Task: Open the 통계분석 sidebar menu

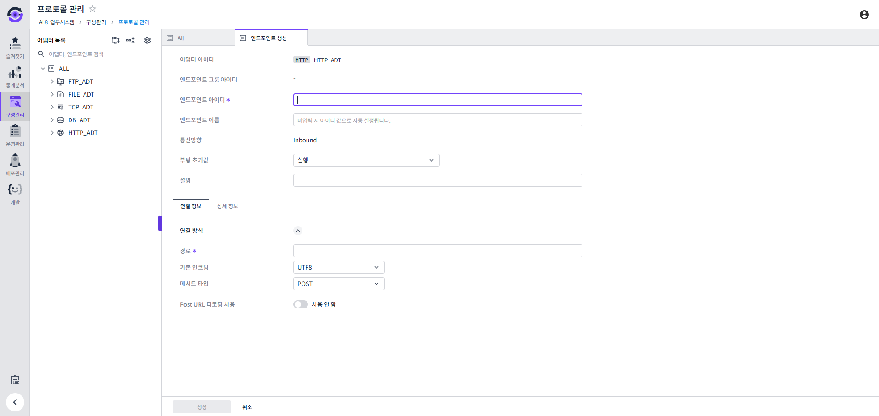Action: click(15, 77)
